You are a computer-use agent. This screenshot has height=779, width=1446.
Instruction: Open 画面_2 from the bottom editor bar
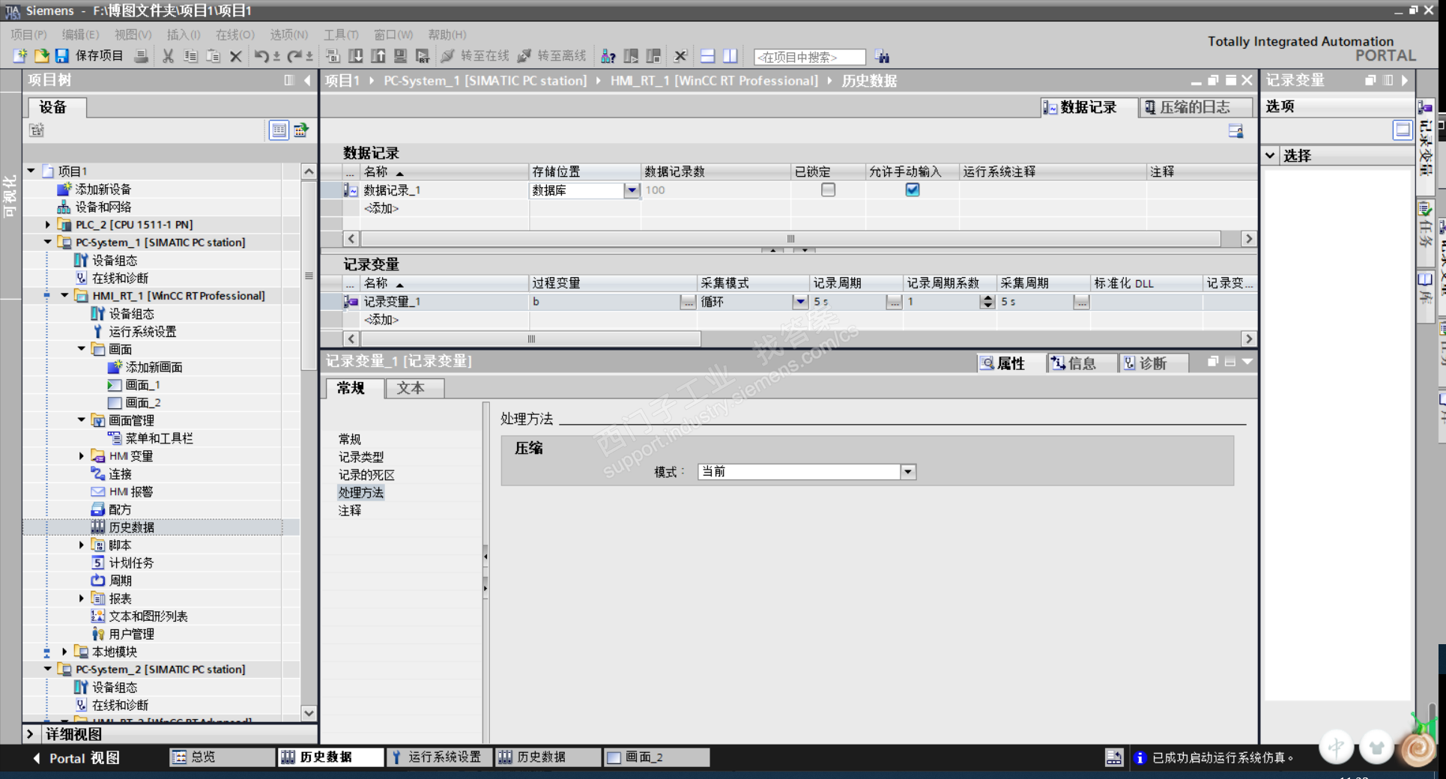(x=656, y=757)
